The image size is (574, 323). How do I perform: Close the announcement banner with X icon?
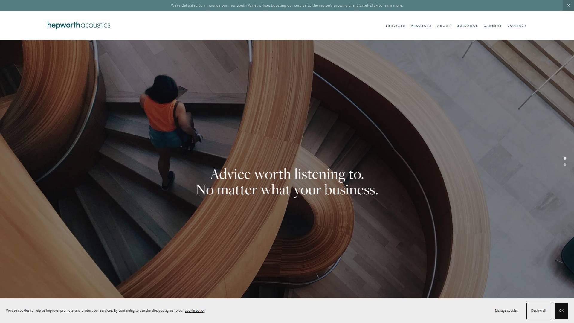(x=568, y=5)
